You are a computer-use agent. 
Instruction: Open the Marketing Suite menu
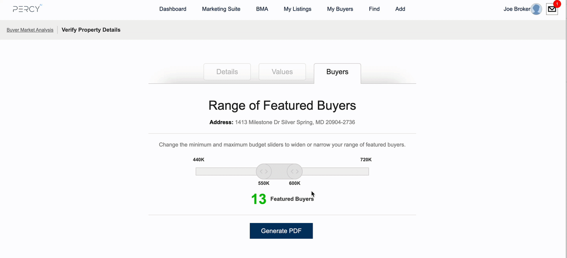pyautogui.click(x=221, y=9)
